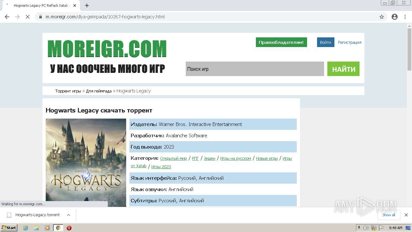The height and width of the screenshot is (232, 412).
Task: Open Игры от Xatab category link
Action: click(287, 159)
